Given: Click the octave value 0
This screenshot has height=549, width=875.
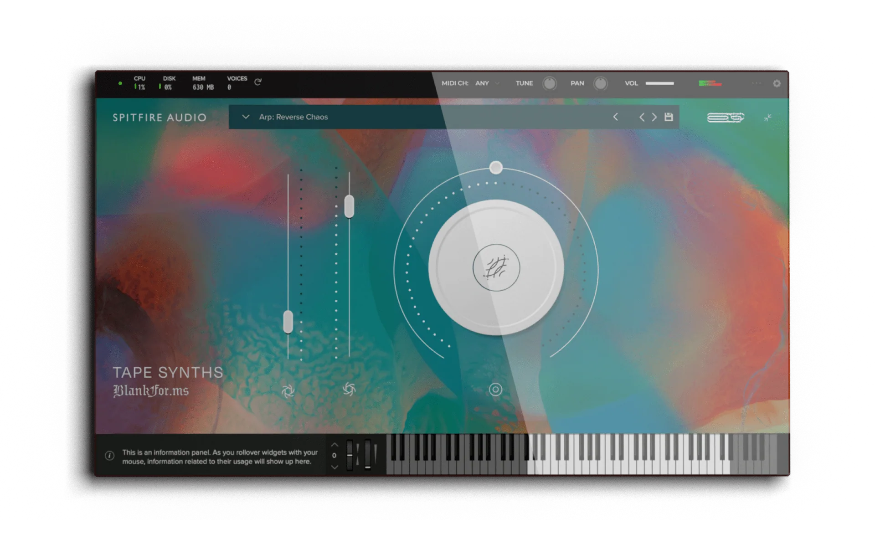Looking at the screenshot, I should click(335, 456).
